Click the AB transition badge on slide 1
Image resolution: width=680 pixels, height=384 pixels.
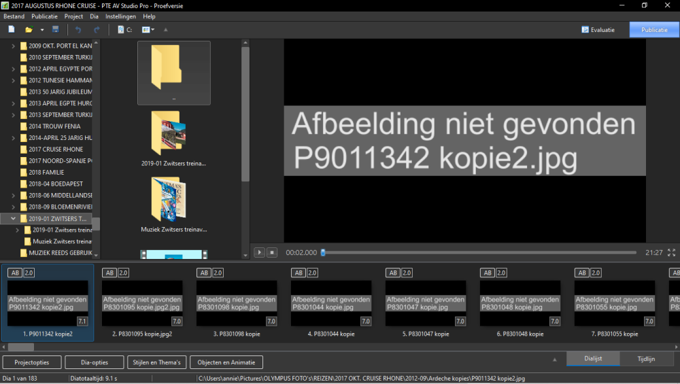[x=14, y=273]
